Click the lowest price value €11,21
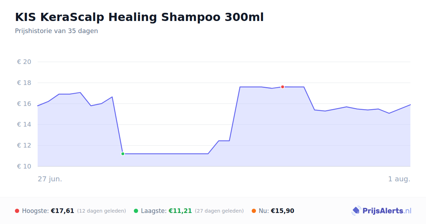This screenshot has width=426, height=224. (x=180, y=211)
